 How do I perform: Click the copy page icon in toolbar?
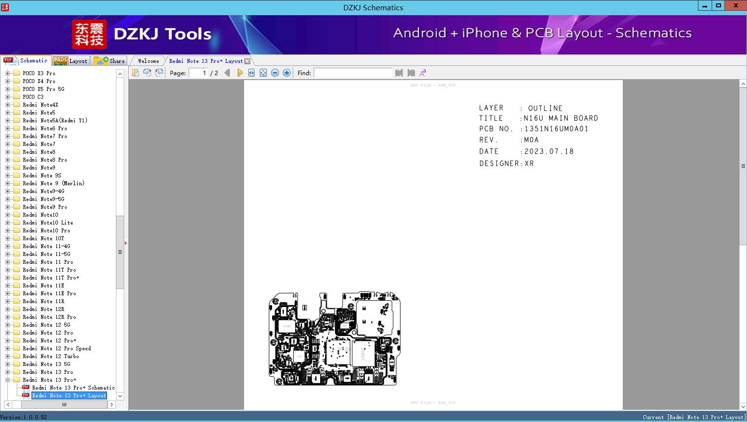coord(136,73)
